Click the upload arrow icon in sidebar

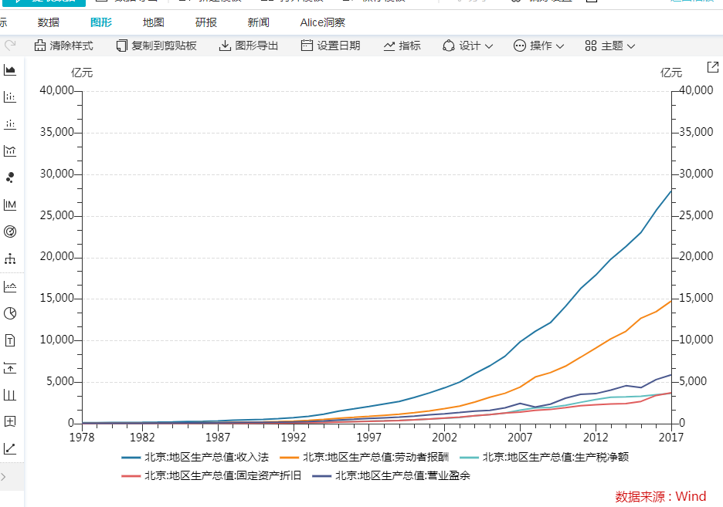point(10,368)
